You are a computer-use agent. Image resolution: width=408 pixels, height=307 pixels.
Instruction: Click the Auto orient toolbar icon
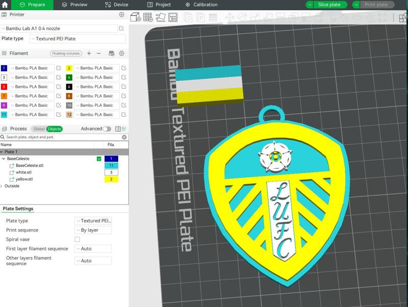(x=161, y=17)
